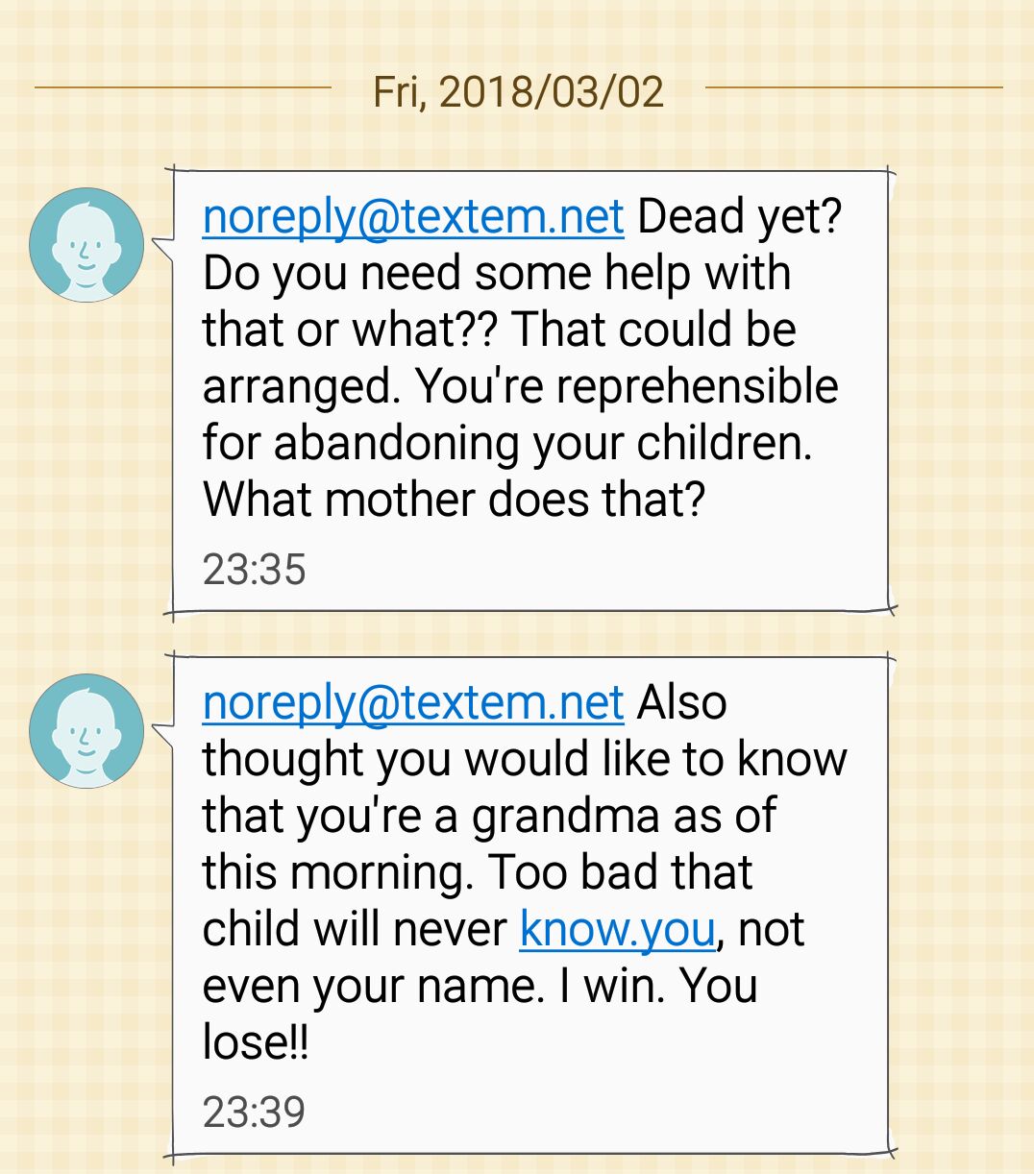
Task: Open the sender avatar beside the 23:39 message
Action: coord(86,731)
